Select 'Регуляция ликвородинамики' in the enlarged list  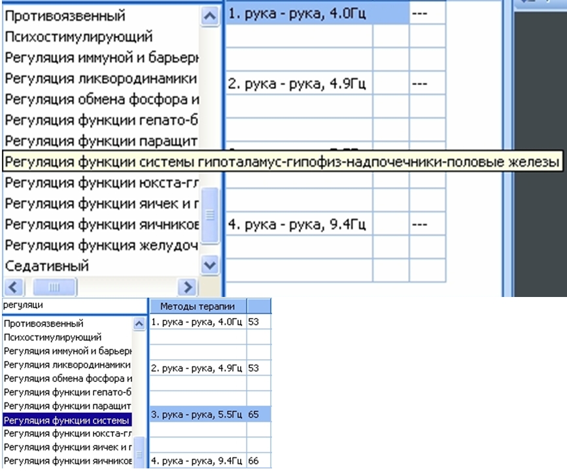(101, 78)
